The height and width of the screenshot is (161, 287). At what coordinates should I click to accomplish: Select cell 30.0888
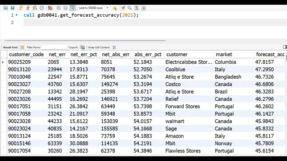[x=79, y=143]
